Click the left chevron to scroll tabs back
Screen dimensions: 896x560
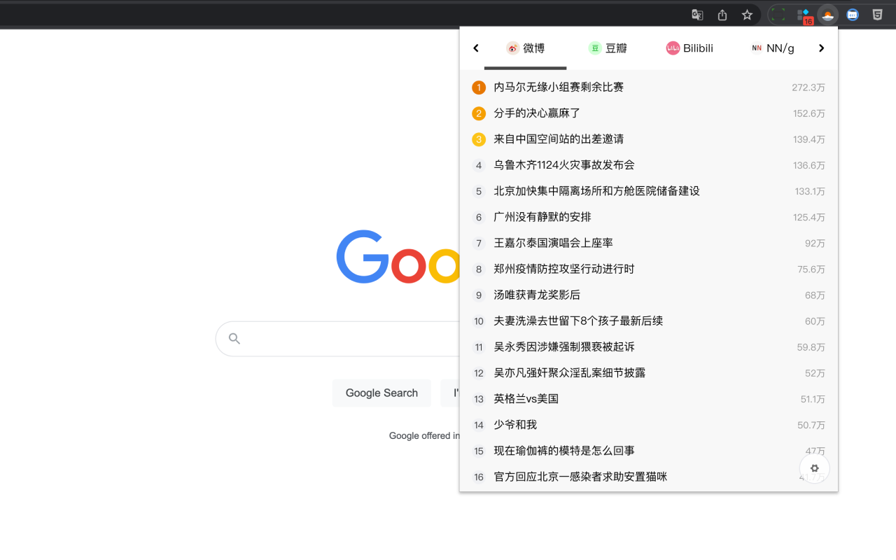(476, 48)
